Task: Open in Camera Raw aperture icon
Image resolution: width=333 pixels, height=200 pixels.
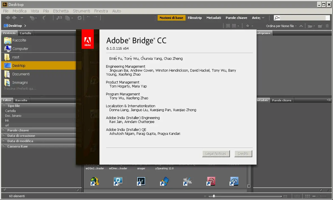Action: tap(79, 18)
